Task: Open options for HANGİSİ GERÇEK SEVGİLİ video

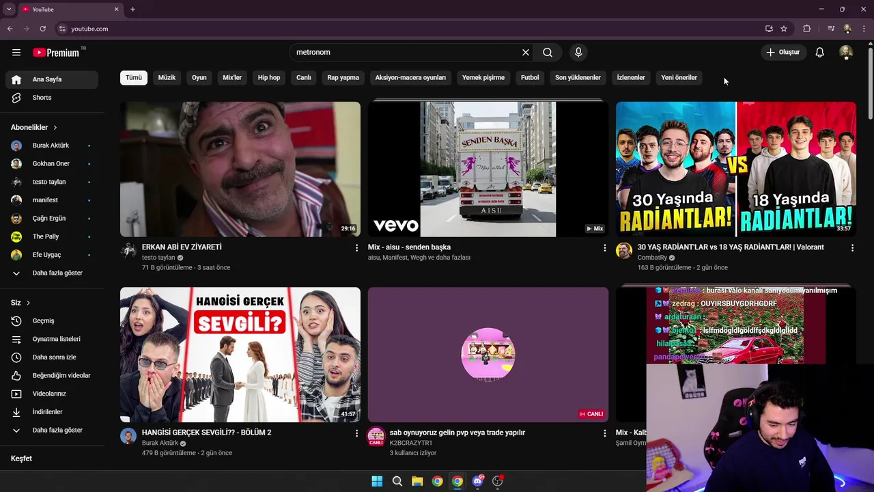Action: (x=356, y=433)
